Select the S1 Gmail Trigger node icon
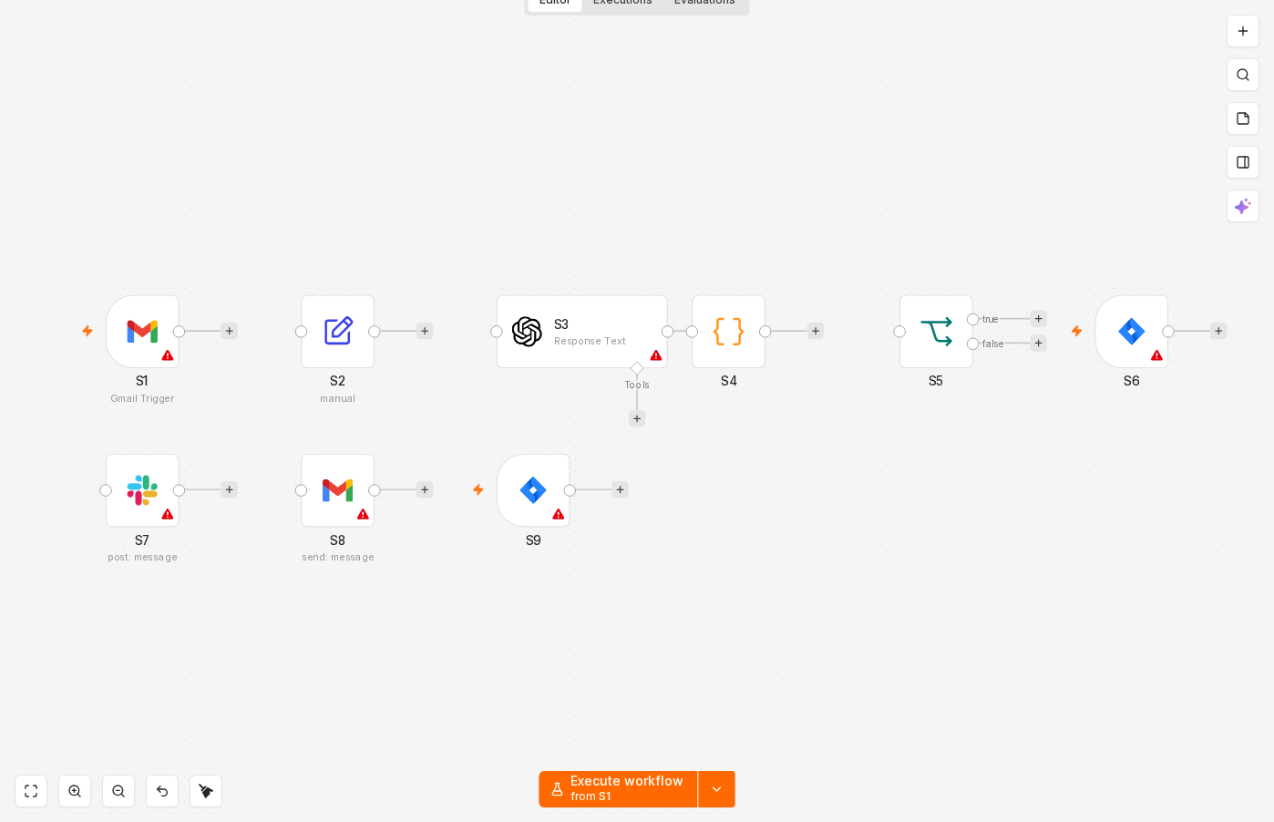1274x822 pixels. click(x=142, y=331)
